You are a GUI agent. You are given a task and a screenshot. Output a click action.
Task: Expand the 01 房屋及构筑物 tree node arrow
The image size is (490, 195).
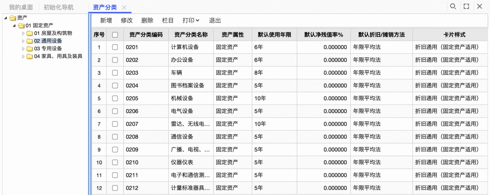click(x=23, y=33)
